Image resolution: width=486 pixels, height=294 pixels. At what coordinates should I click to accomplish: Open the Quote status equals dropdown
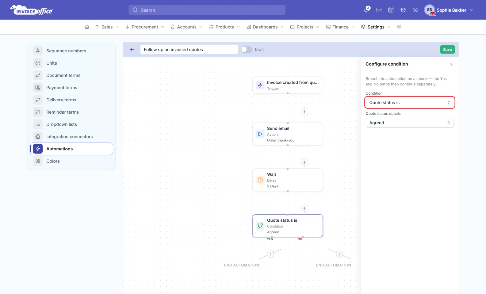tap(409, 123)
